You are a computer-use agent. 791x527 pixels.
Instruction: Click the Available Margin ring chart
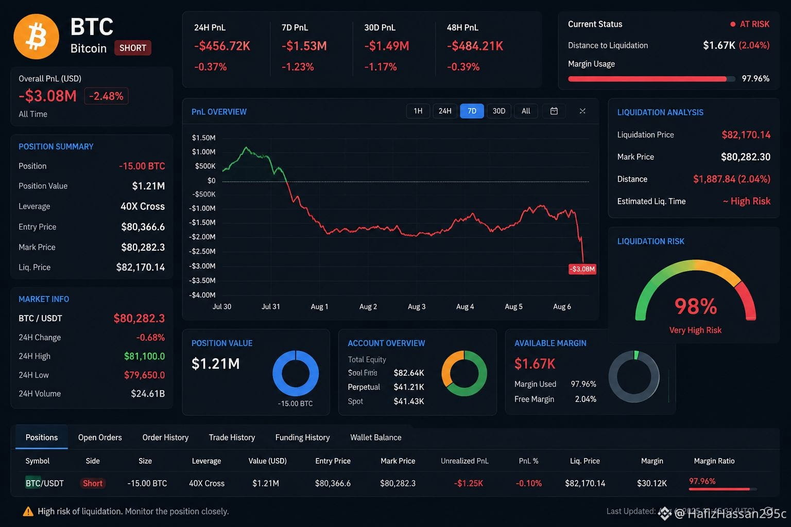[634, 377]
